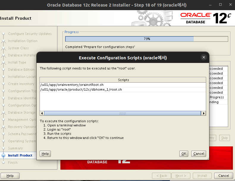The height and width of the screenshot is (181, 235).
Task: Maximize the Oracle installer window
Action: 220,5
